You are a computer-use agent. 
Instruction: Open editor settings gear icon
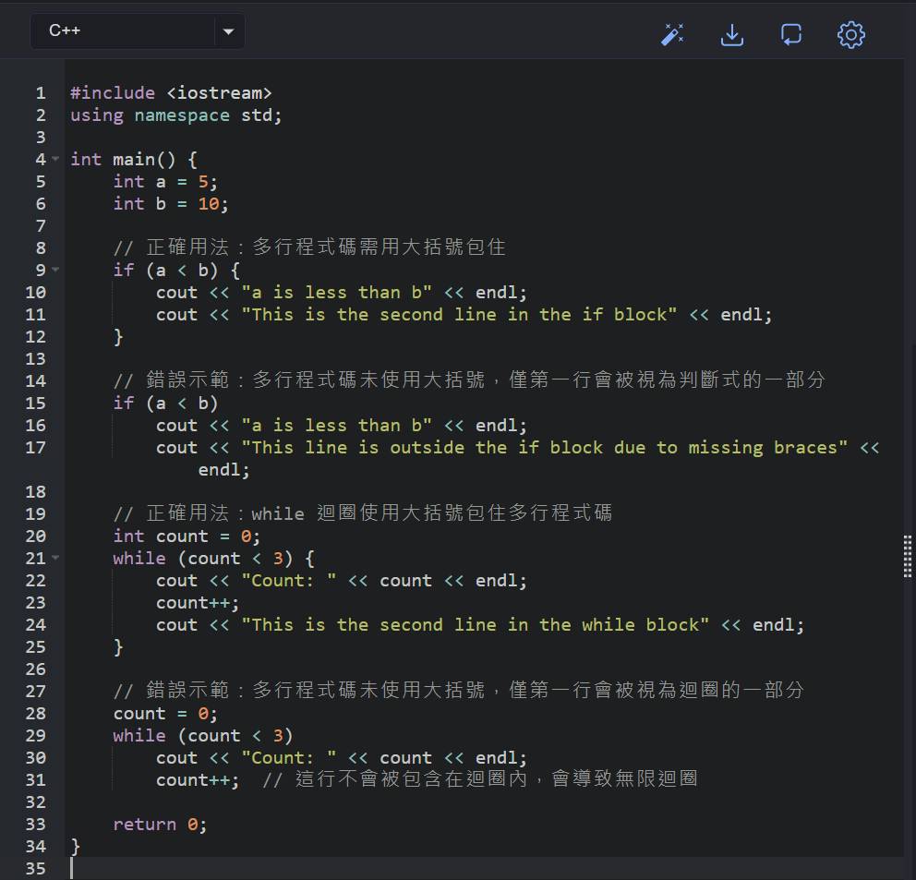tap(851, 35)
